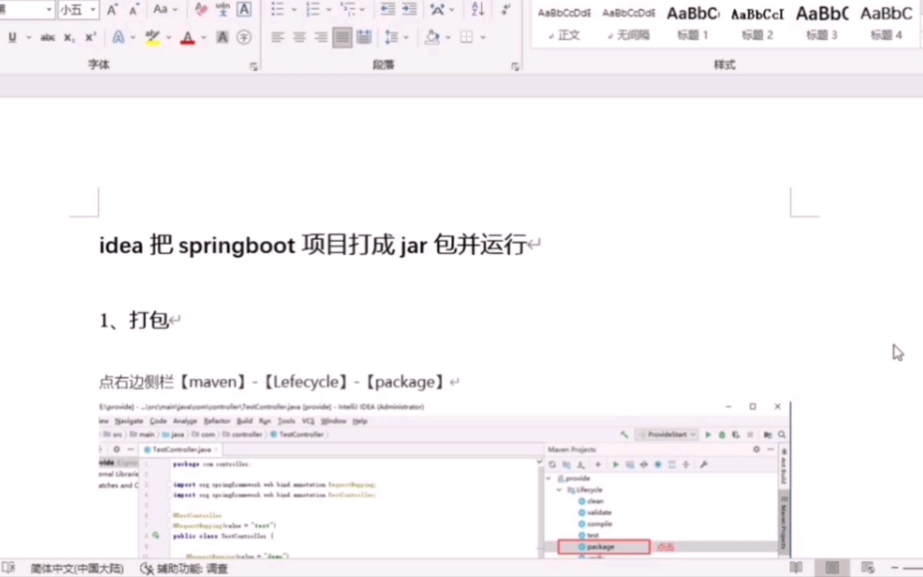Click the numbered list icon
The height and width of the screenshot is (577, 923).
tap(312, 9)
